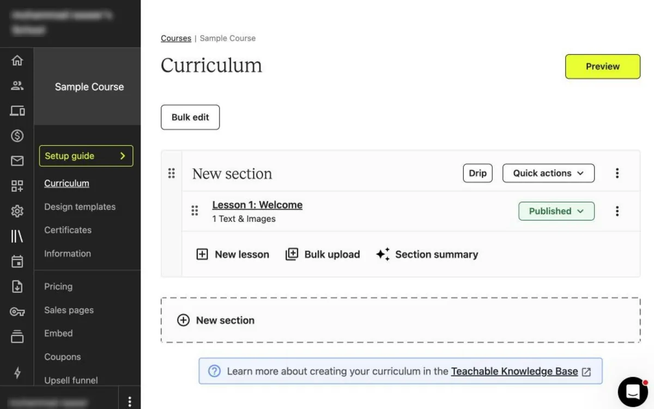This screenshot has width=654, height=409.
Task: Grab the Lesson 1 drag handle
Action: pos(195,210)
